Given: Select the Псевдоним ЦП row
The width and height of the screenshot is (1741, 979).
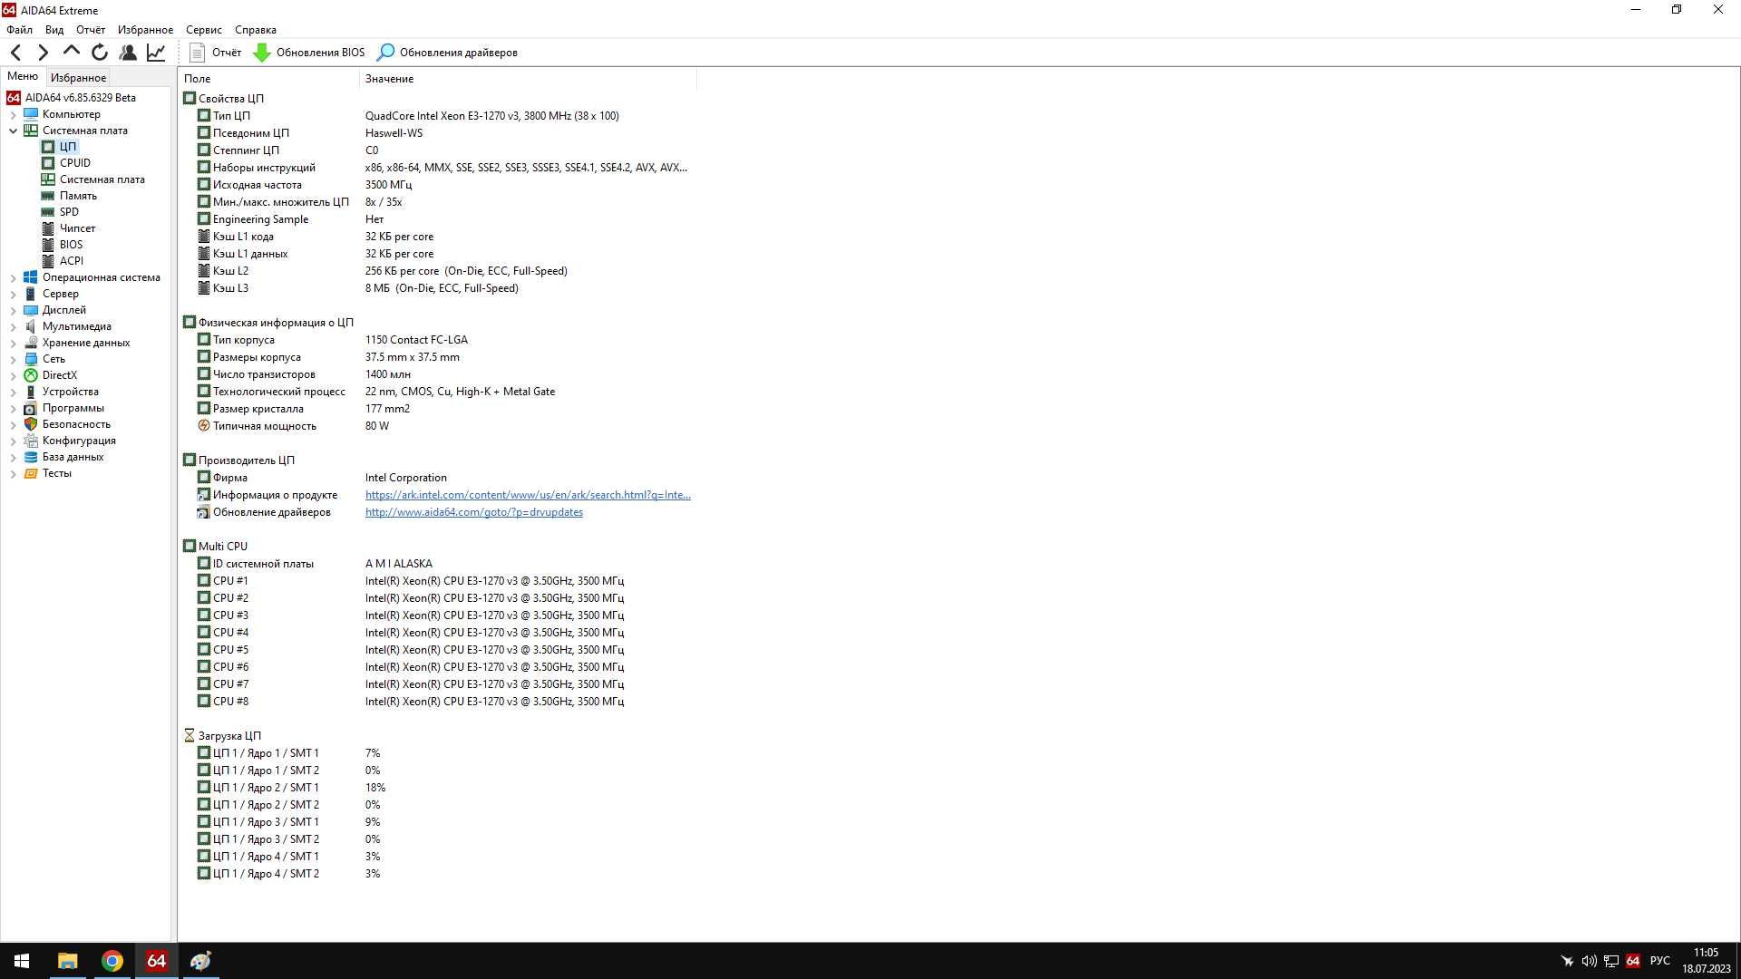Looking at the screenshot, I should pyautogui.click(x=439, y=133).
